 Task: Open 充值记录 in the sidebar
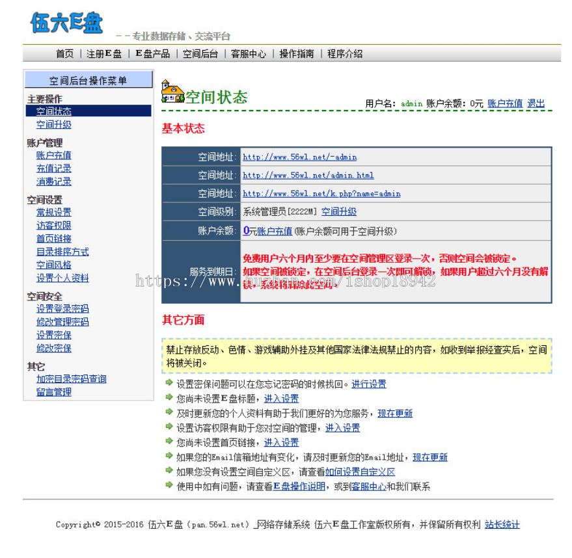(x=53, y=168)
